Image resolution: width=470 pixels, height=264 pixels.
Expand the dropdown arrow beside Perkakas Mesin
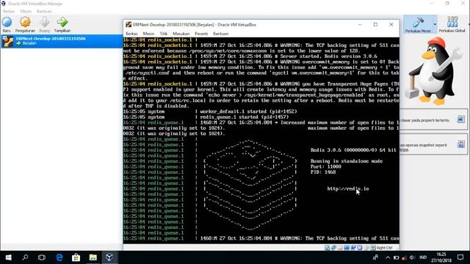click(435, 24)
